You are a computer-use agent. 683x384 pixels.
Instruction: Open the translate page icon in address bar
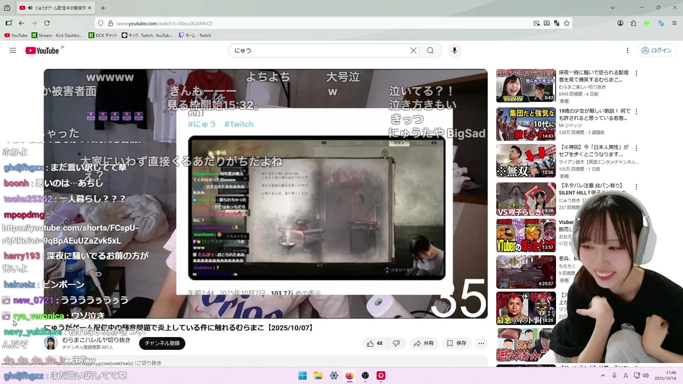tap(557, 23)
